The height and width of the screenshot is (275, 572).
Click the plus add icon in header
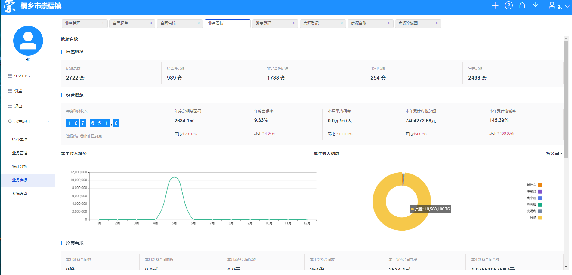[495, 5]
